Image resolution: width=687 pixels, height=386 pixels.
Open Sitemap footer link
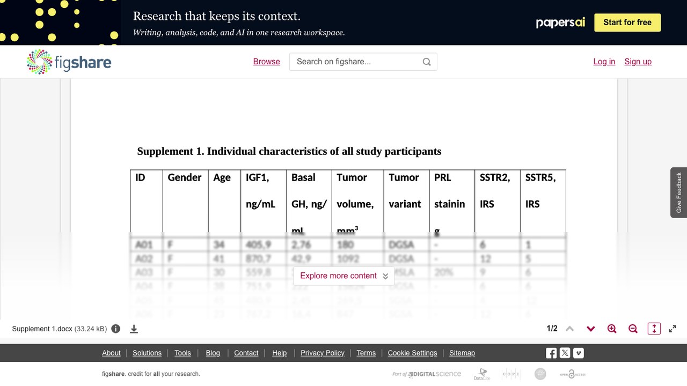coord(462,353)
